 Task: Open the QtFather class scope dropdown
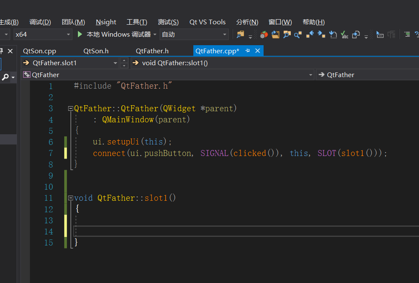click(310, 75)
